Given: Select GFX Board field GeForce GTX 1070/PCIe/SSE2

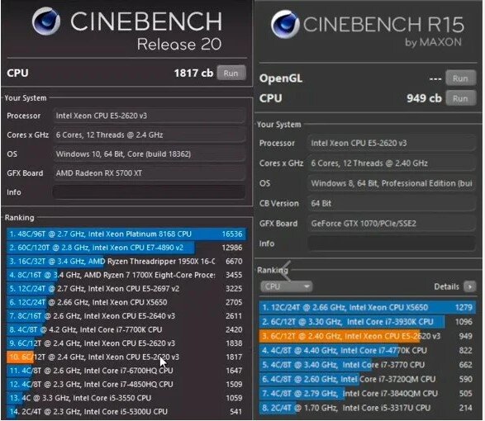Looking at the screenshot, I should pos(392,223).
